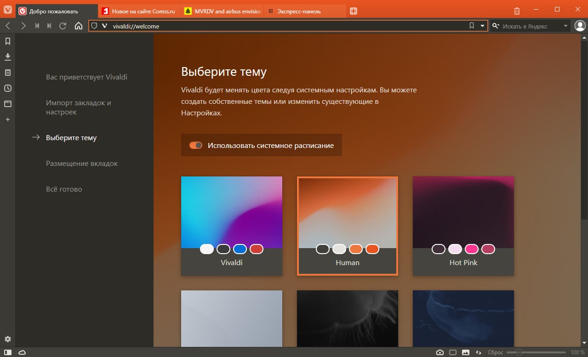Open the shield content blocker icon
This screenshot has width=588, height=357.
pyautogui.click(x=94, y=26)
